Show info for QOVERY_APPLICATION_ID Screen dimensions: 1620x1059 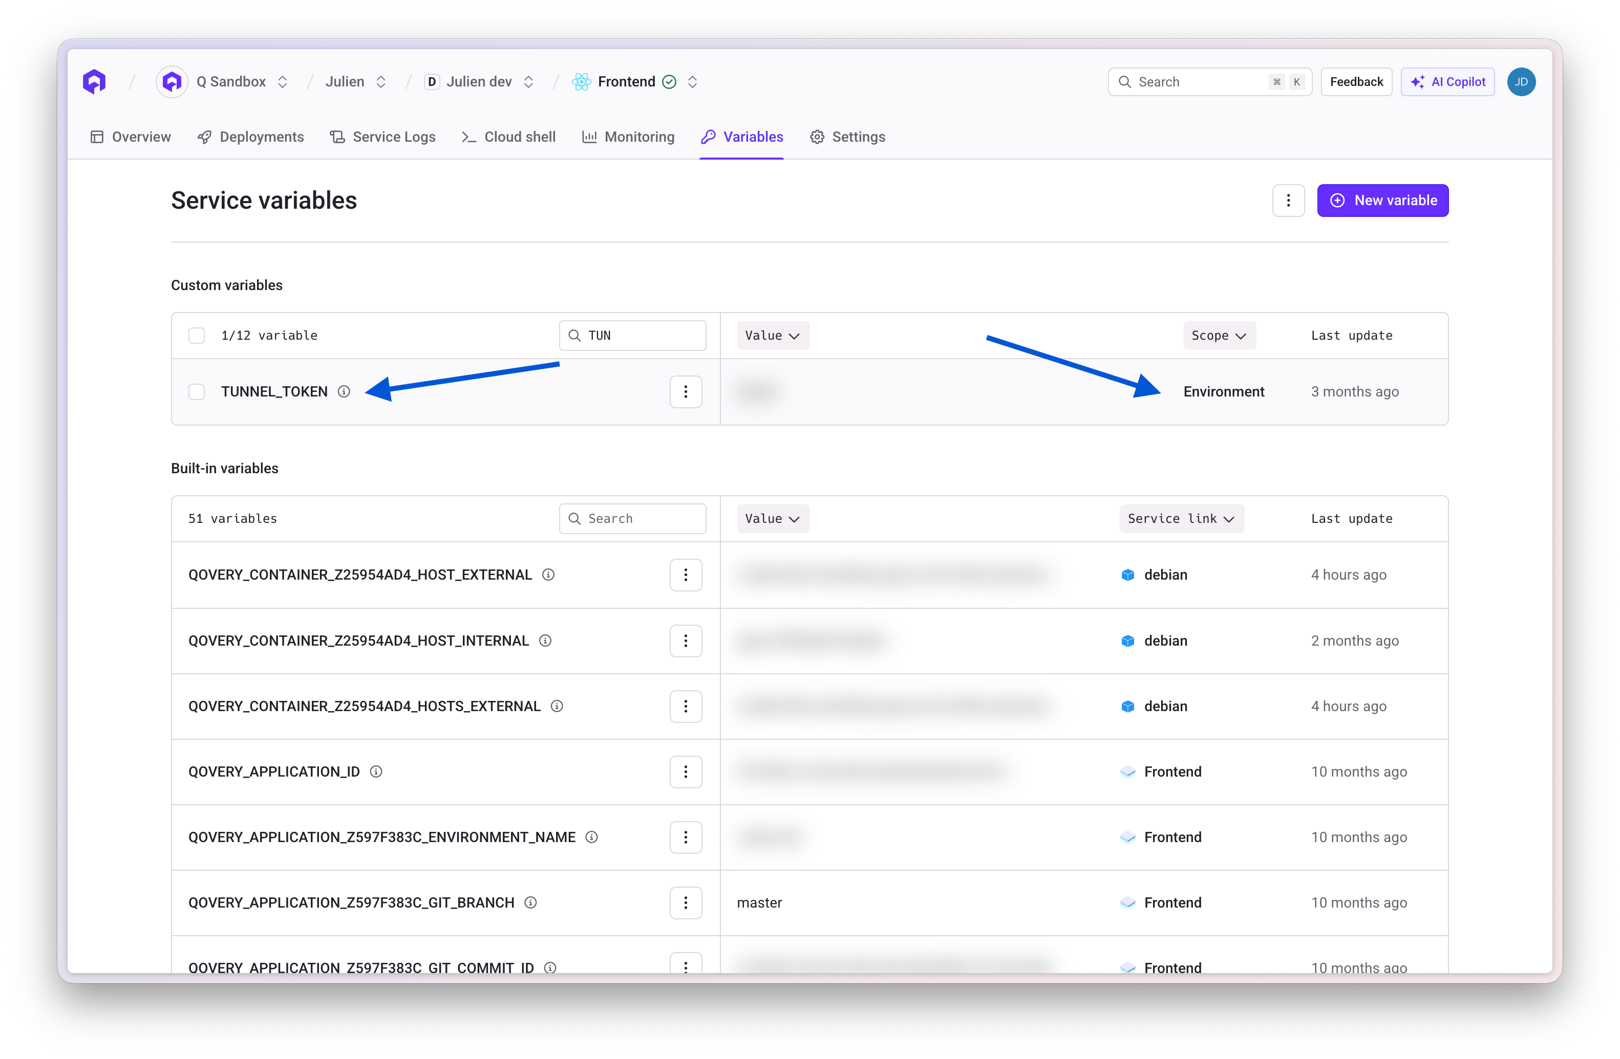376,771
